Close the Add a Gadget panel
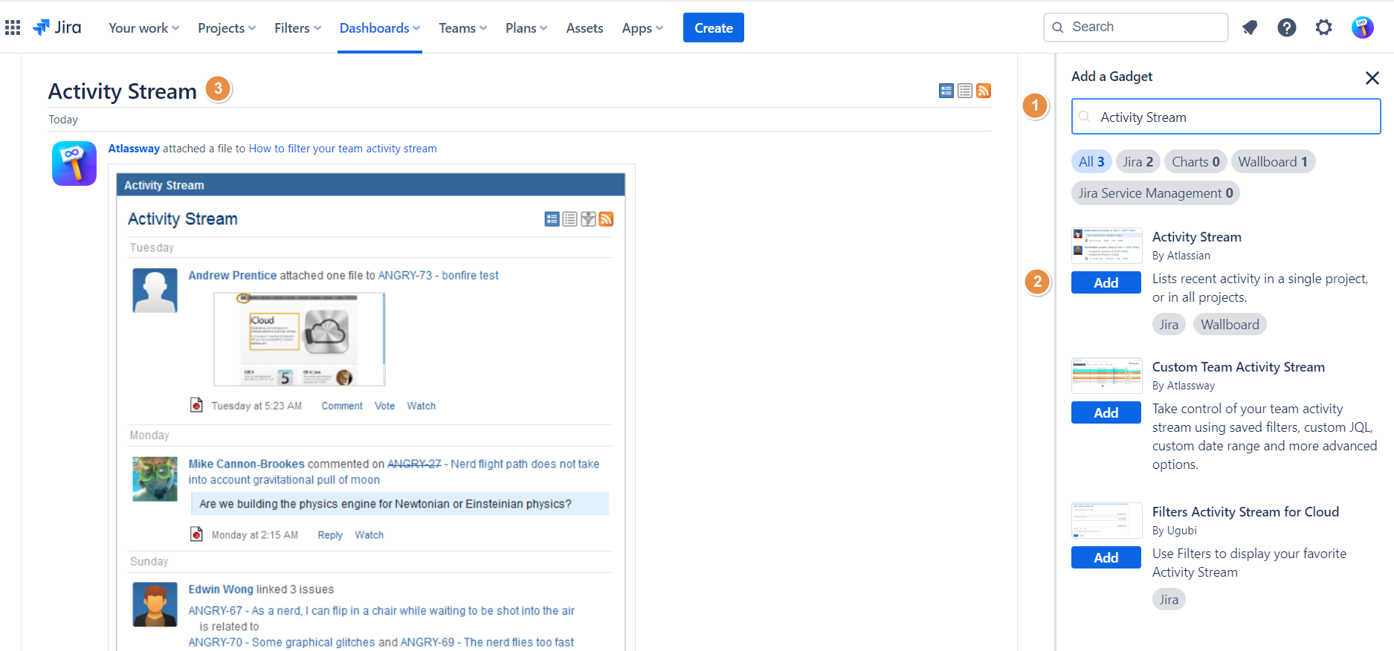 (x=1372, y=77)
